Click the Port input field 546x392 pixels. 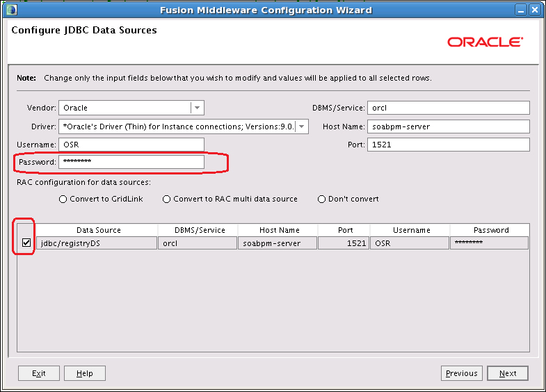tap(449, 145)
